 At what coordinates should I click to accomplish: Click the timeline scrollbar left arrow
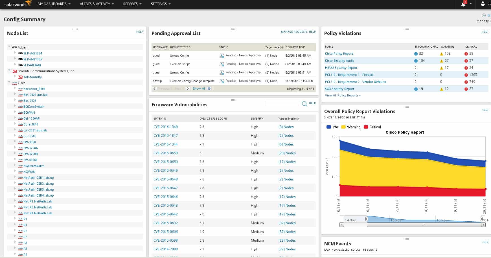point(342,225)
